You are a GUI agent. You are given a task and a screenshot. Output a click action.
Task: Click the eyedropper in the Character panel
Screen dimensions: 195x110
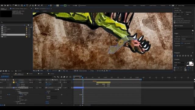(188, 63)
